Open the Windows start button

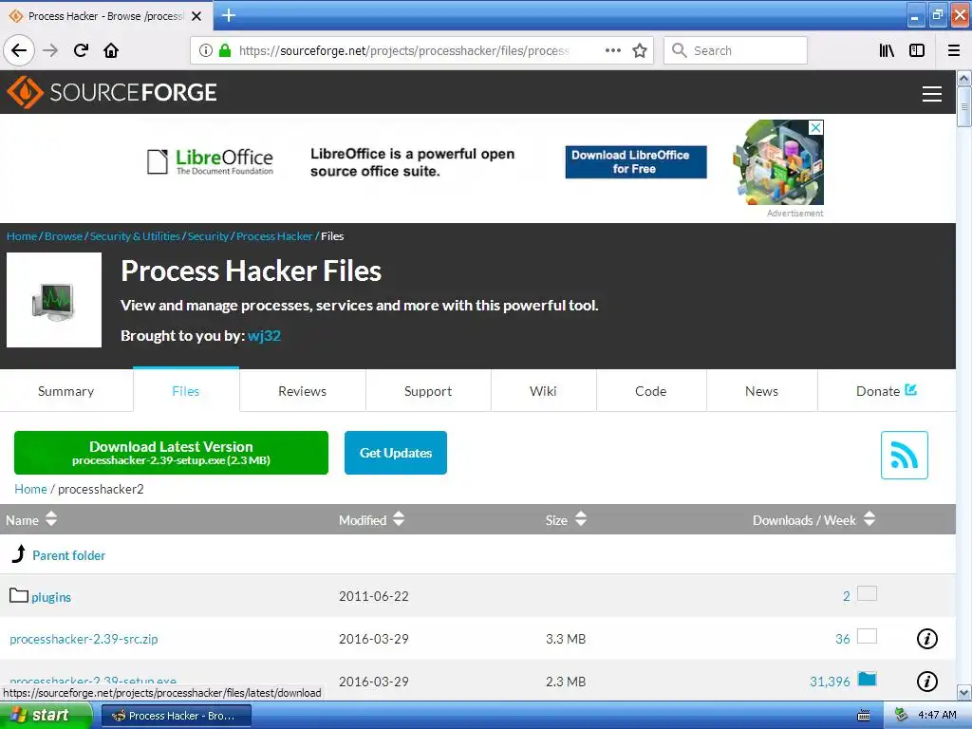[x=46, y=715]
